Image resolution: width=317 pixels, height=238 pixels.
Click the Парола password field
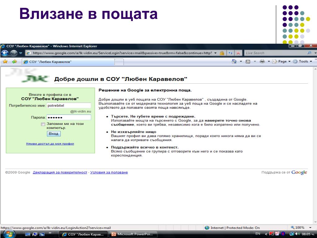click(69, 117)
